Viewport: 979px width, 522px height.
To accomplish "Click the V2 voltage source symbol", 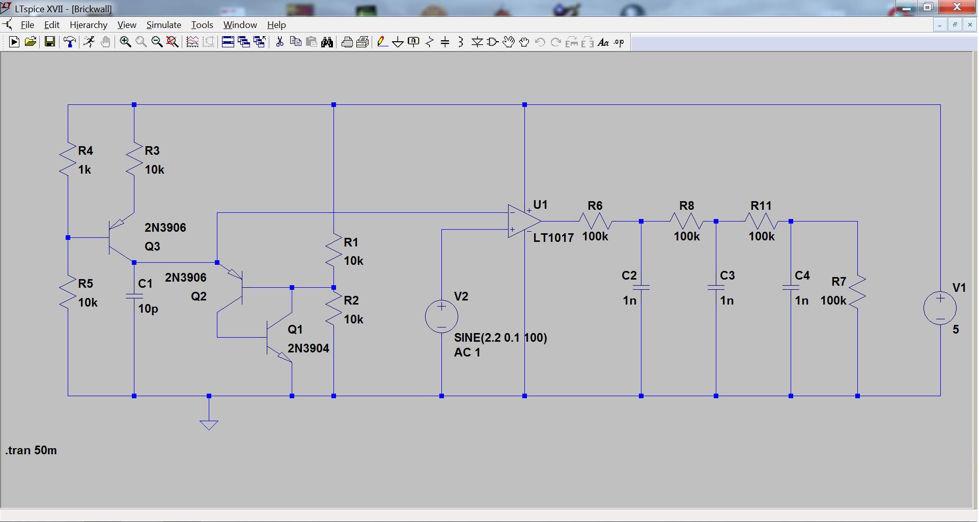I will 441,316.
